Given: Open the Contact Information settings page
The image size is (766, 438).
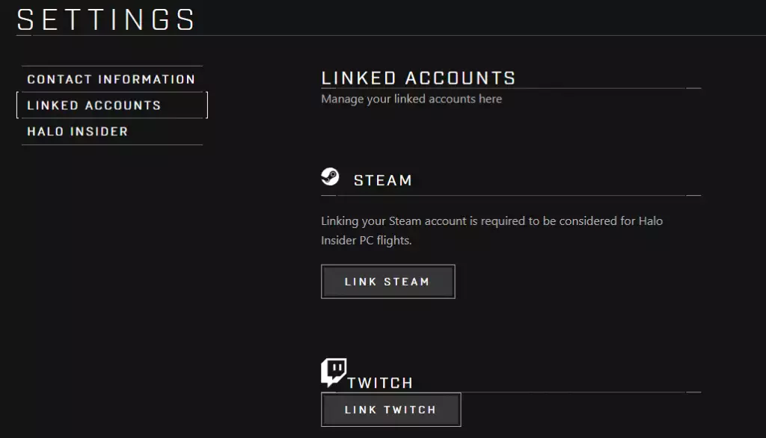Looking at the screenshot, I should click(111, 79).
